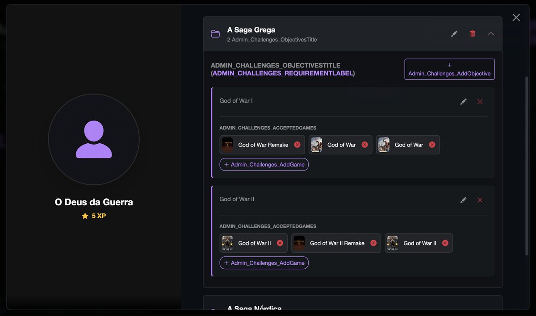Click the God of War Remake chip label
Screen dimensions: 536x316
click(x=263, y=145)
